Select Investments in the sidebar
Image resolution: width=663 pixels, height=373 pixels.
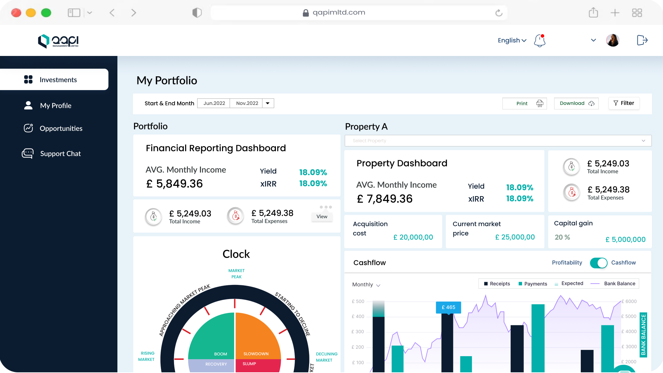point(54,79)
